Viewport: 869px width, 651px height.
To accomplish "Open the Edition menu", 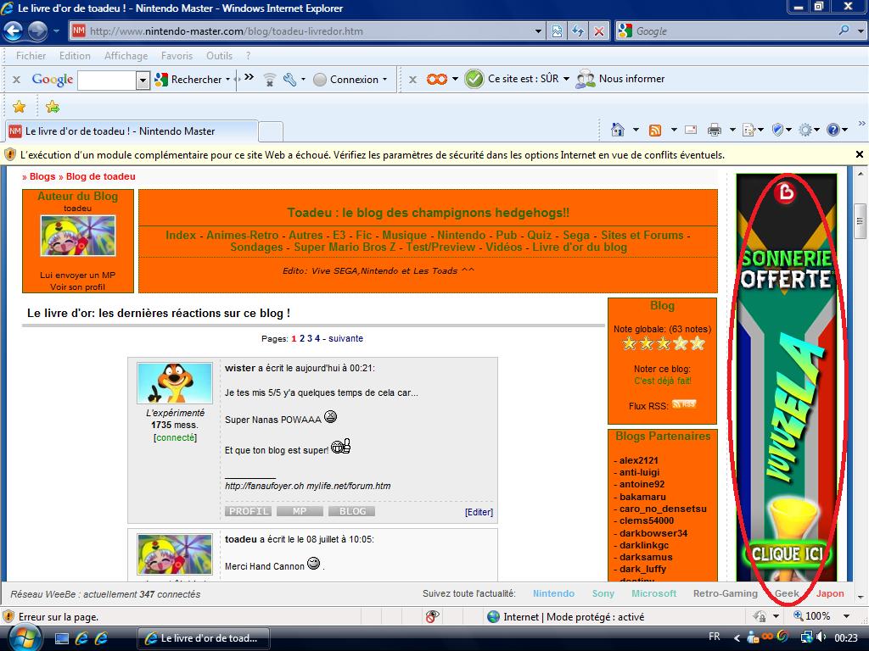I will tap(75, 56).
